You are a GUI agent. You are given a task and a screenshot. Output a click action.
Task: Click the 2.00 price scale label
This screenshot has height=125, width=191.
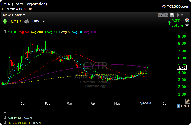pyautogui.click(x=182, y=87)
